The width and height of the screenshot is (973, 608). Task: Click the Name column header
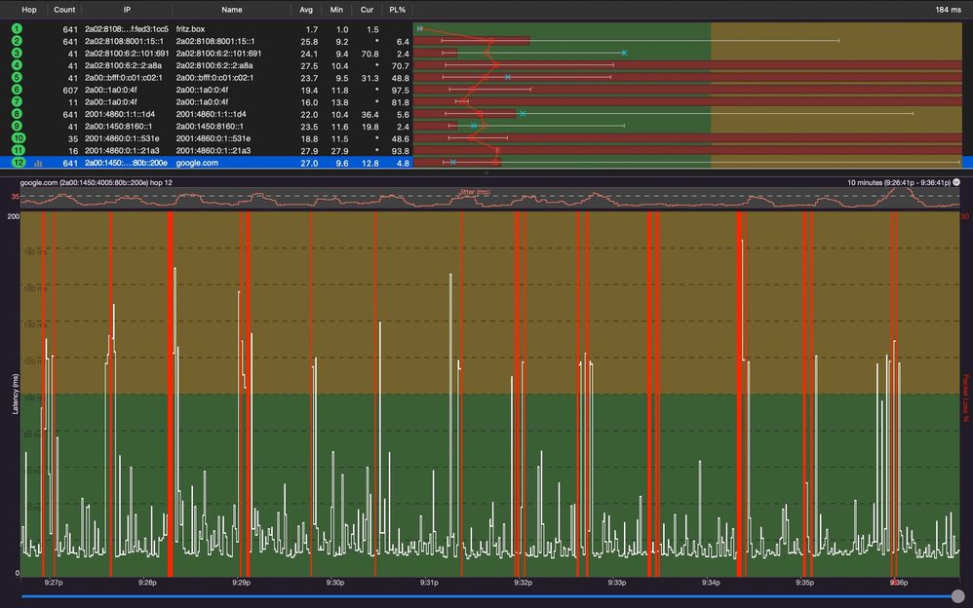click(x=231, y=9)
